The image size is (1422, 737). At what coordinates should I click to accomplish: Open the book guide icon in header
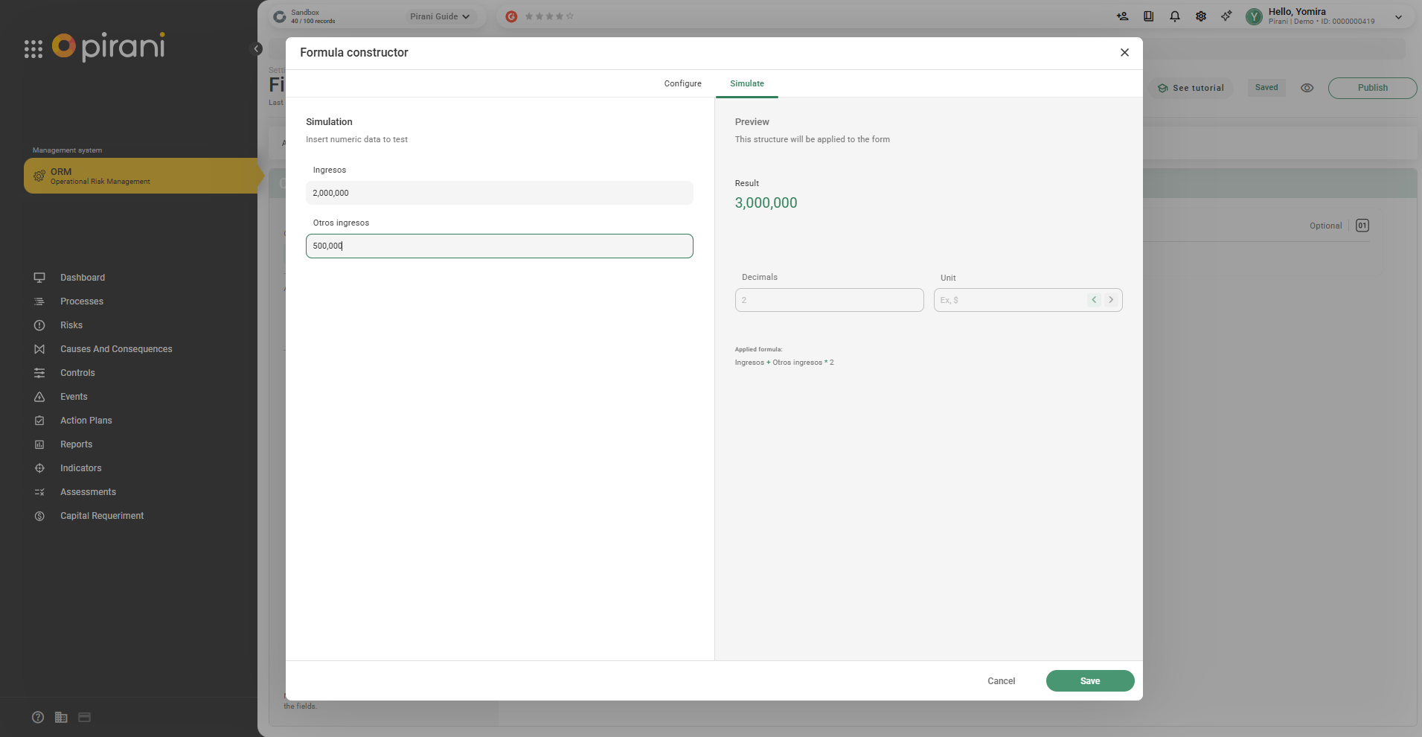[1148, 16]
